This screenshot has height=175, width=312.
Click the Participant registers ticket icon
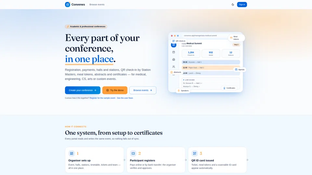(x=133, y=153)
